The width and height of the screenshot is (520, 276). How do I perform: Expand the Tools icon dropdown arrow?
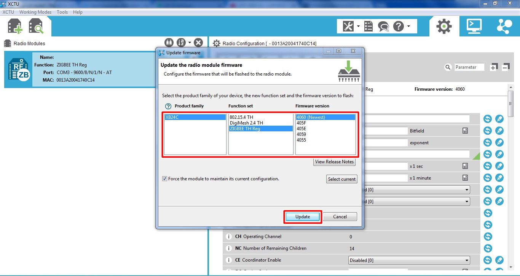tap(358, 26)
